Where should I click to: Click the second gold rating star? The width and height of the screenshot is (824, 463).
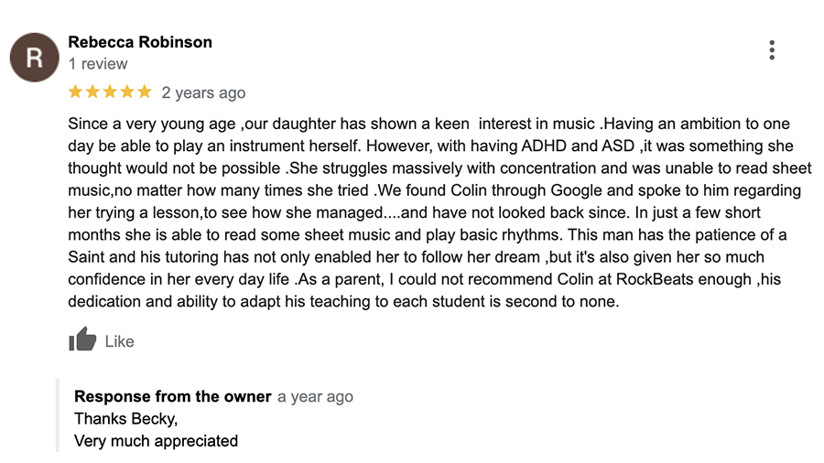point(92,92)
